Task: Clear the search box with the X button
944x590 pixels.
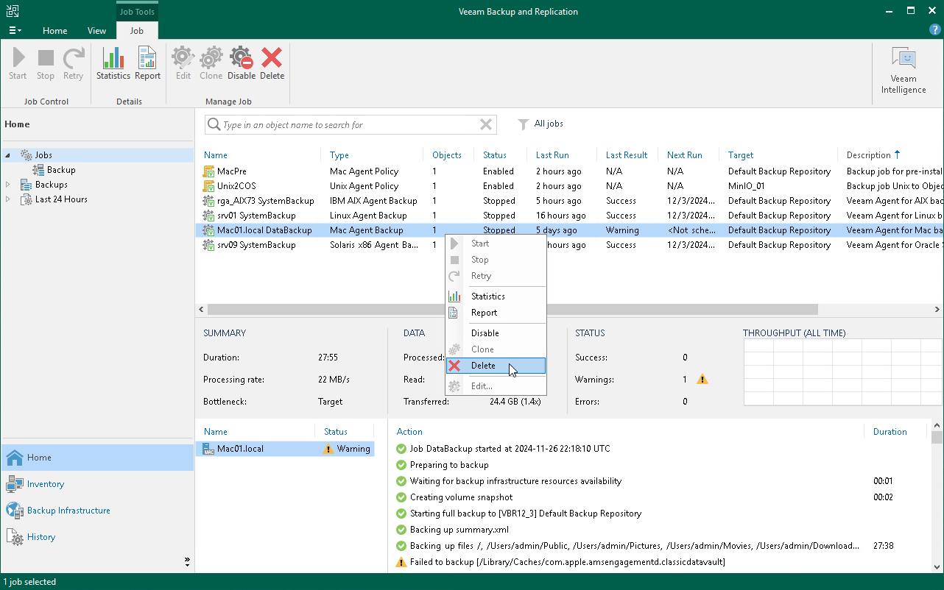Action: pyautogui.click(x=485, y=124)
